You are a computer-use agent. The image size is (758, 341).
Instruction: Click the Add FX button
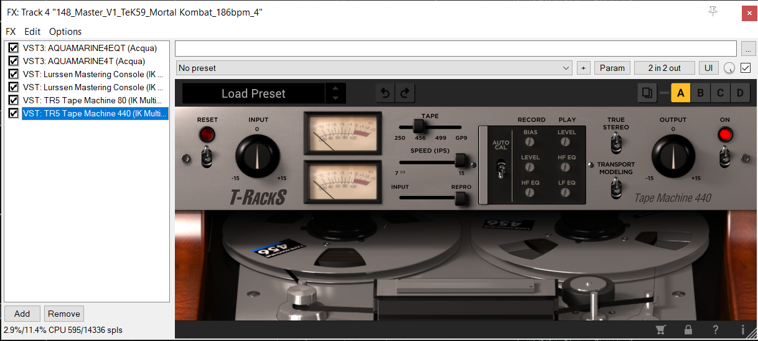22,314
